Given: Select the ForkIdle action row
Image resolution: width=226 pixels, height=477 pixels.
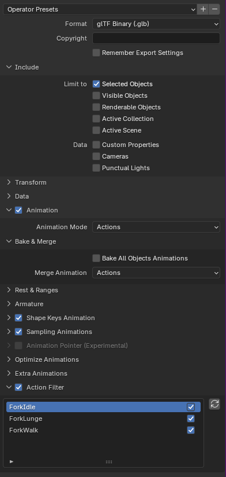Looking at the screenshot, I should (103, 407).
